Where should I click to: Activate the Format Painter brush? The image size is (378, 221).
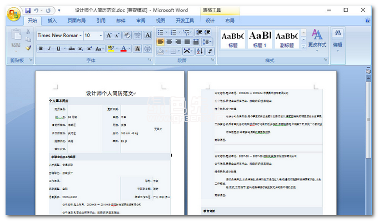28,48
